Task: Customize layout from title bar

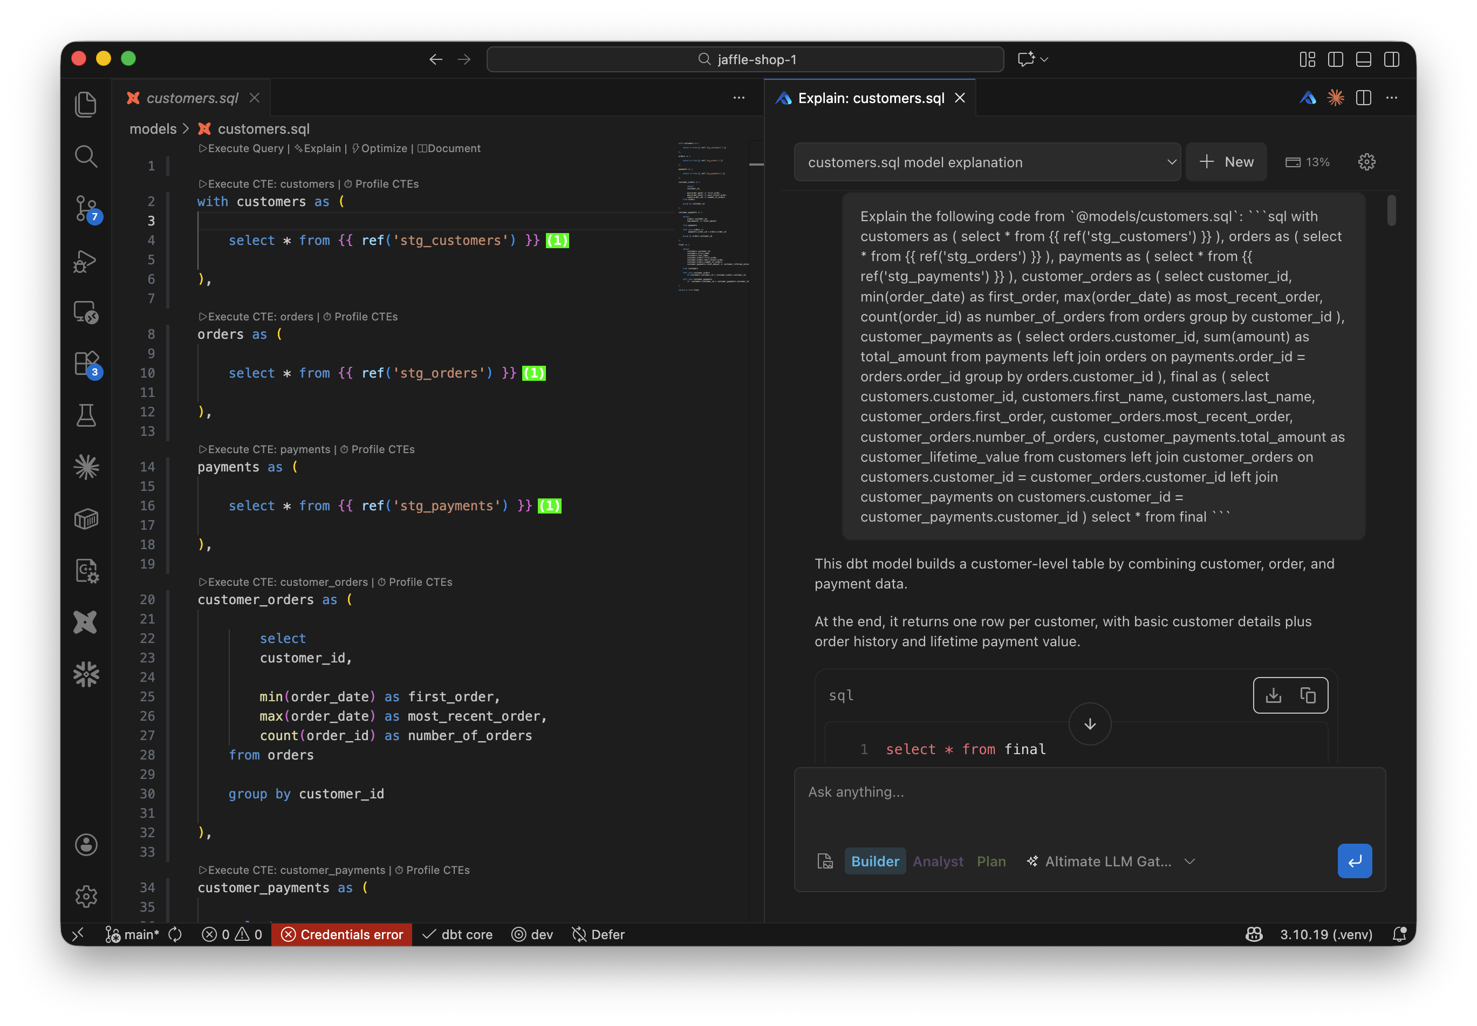Action: click(x=1307, y=59)
